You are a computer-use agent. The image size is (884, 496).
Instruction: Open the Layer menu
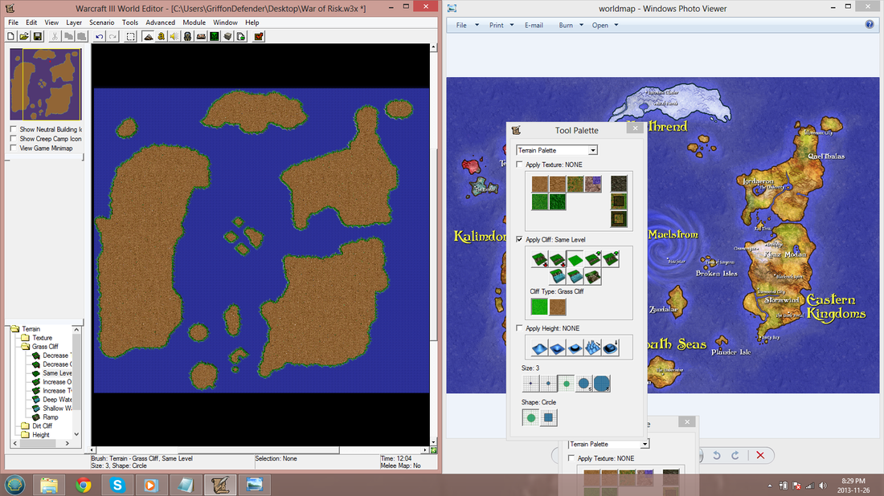click(74, 22)
